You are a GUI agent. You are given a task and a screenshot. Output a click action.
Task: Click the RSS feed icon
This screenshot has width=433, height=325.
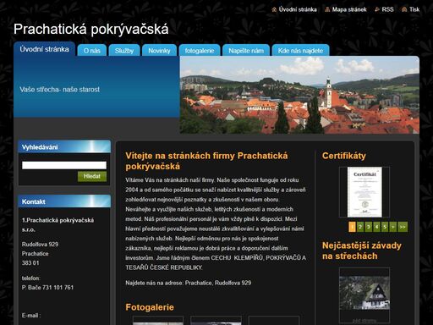click(x=377, y=9)
